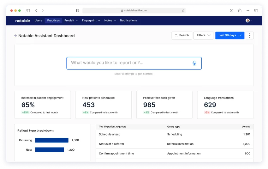Expand the Previsit menu
Screen dimensions: 268x169
click(71, 21)
